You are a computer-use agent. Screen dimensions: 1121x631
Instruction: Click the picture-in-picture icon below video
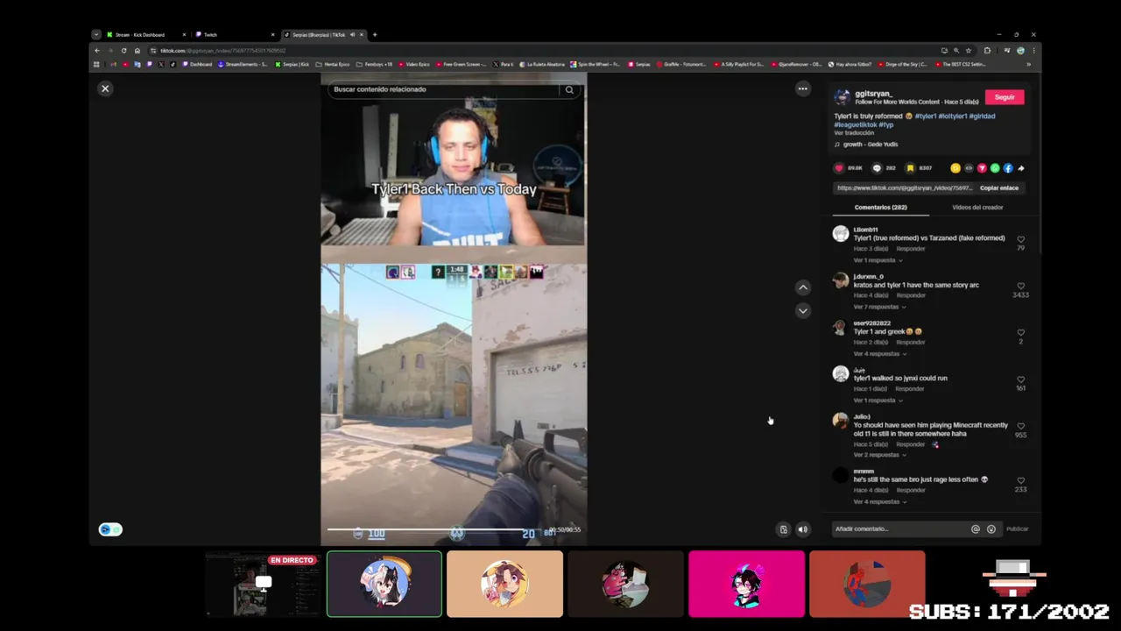click(x=784, y=529)
